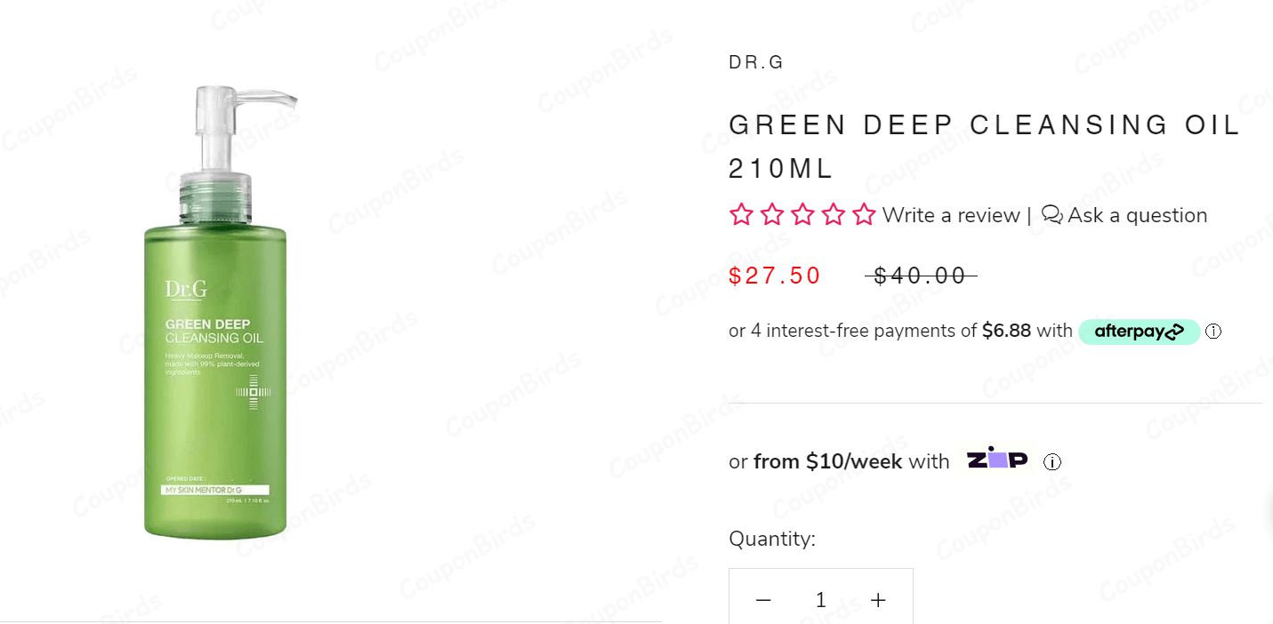Click the second rating star
The image size is (1273, 624).
coord(772,215)
